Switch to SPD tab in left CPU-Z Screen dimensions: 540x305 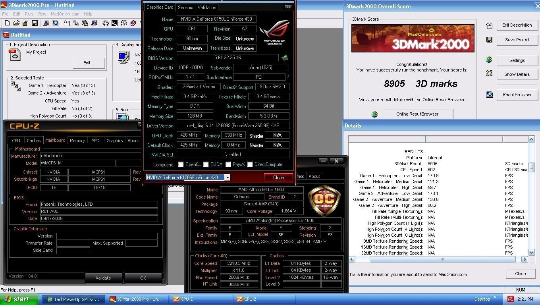96,141
